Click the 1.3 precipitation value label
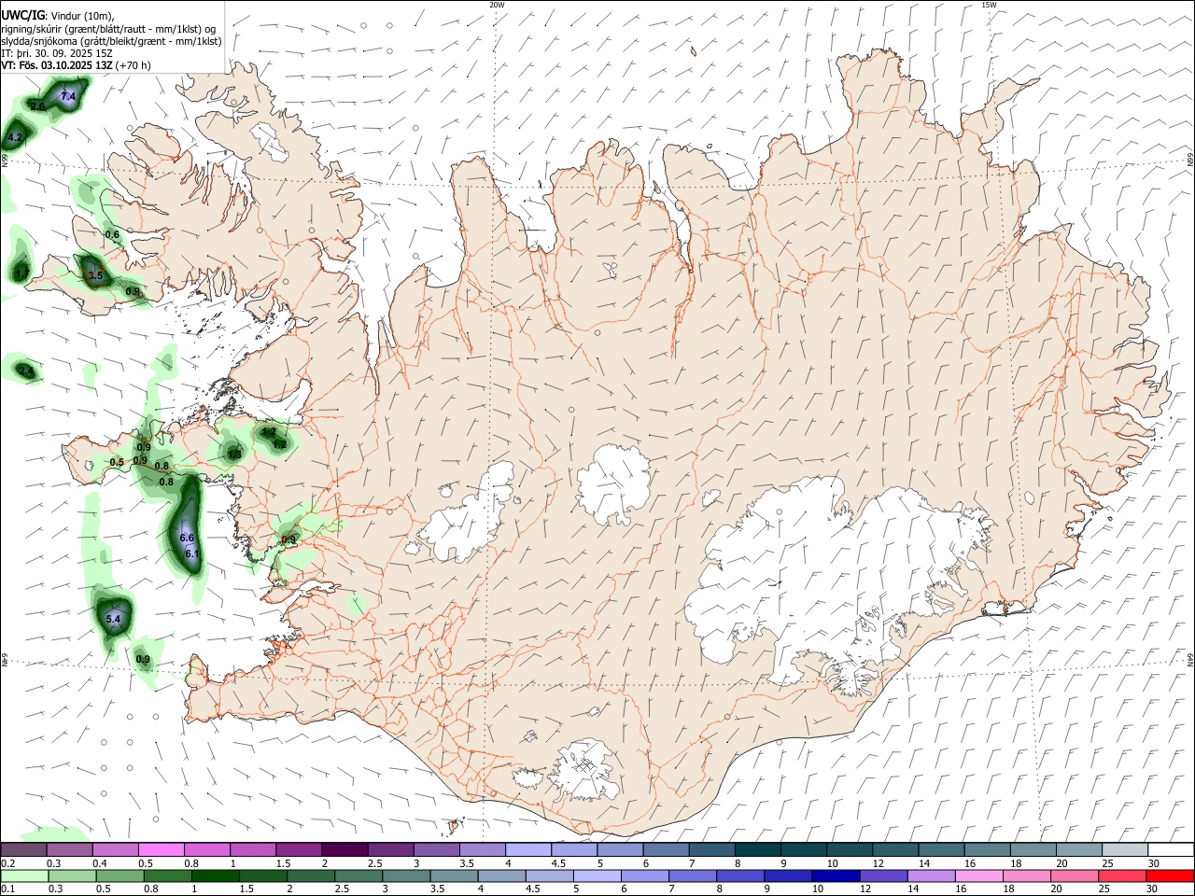The height and width of the screenshot is (896, 1195). click(x=234, y=455)
